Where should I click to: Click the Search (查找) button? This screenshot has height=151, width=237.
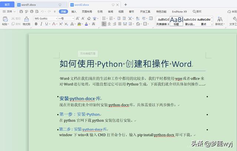pyautogui.click(x=197, y=11)
